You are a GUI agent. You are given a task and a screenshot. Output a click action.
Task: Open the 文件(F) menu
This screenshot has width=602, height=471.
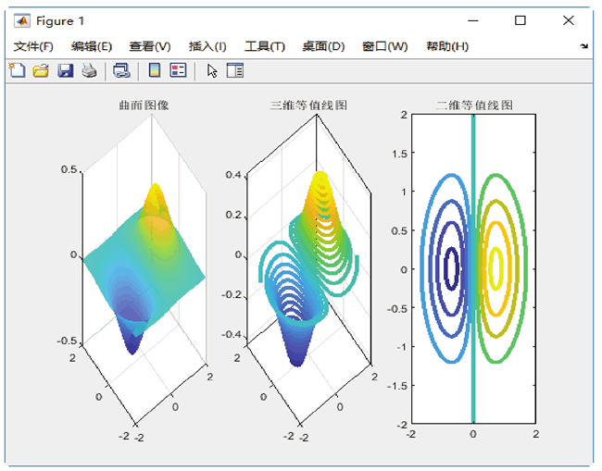coord(33,46)
